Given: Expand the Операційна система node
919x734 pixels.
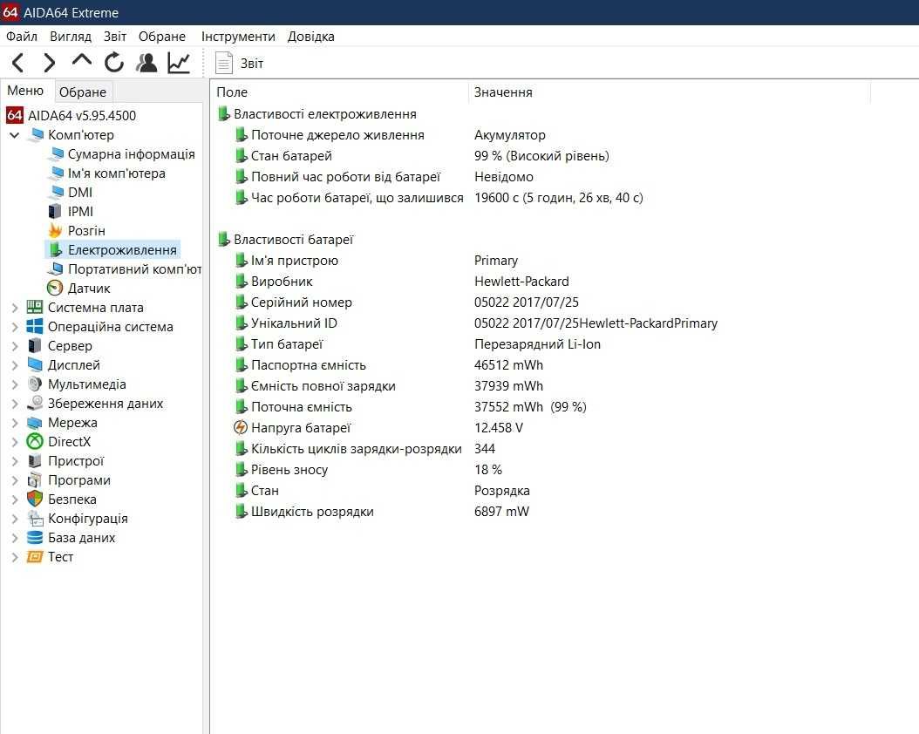Looking at the screenshot, I should click(x=15, y=327).
